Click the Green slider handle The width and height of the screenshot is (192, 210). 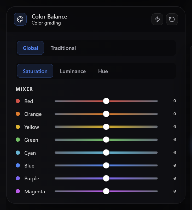(106, 140)
